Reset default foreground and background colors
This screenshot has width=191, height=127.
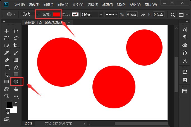pyautogui.click(x=7, y=112)
